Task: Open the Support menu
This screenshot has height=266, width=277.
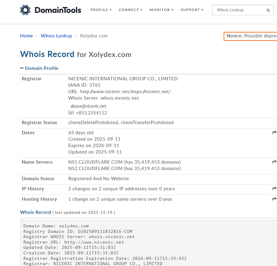Action: tap(192, 10)
